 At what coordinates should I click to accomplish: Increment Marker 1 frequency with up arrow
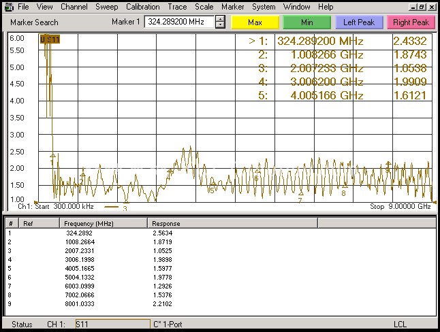tap(219, 18)
